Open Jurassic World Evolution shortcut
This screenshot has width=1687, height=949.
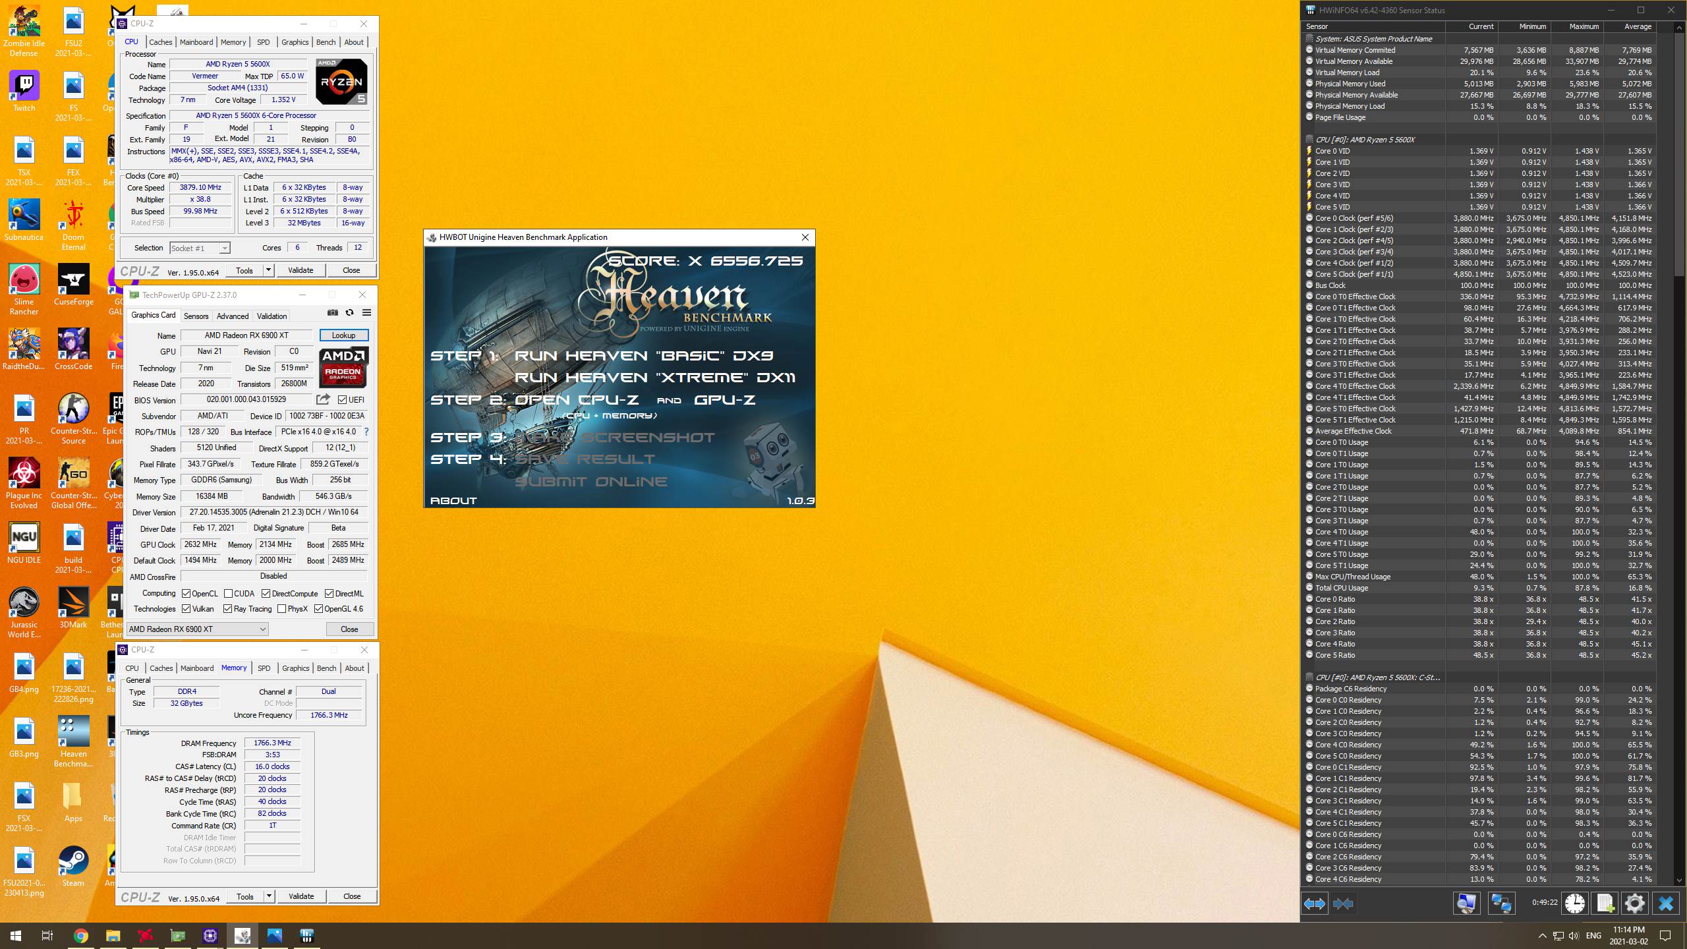tap(24, 613)
